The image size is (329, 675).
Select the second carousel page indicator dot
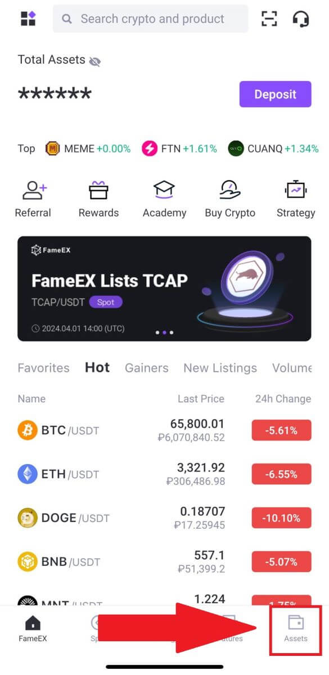(x=164, y=332)
